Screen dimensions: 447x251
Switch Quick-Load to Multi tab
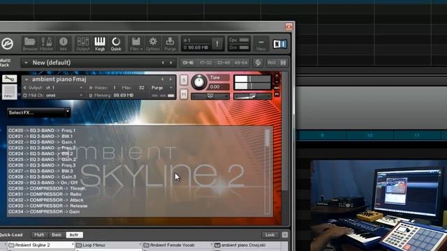click(x=39, y=235)
